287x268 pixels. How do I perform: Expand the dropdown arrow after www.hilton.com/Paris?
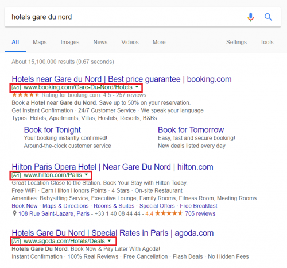coord(86,175)
